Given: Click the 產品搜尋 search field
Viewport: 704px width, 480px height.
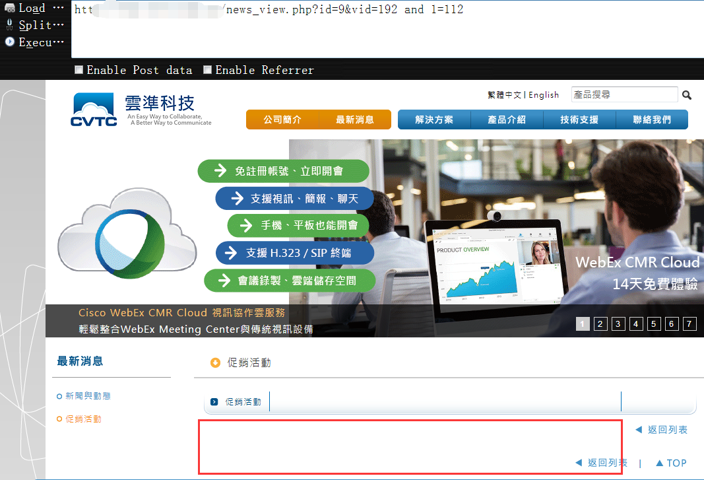Looking at the screenshot, I should tap(624, 95).
